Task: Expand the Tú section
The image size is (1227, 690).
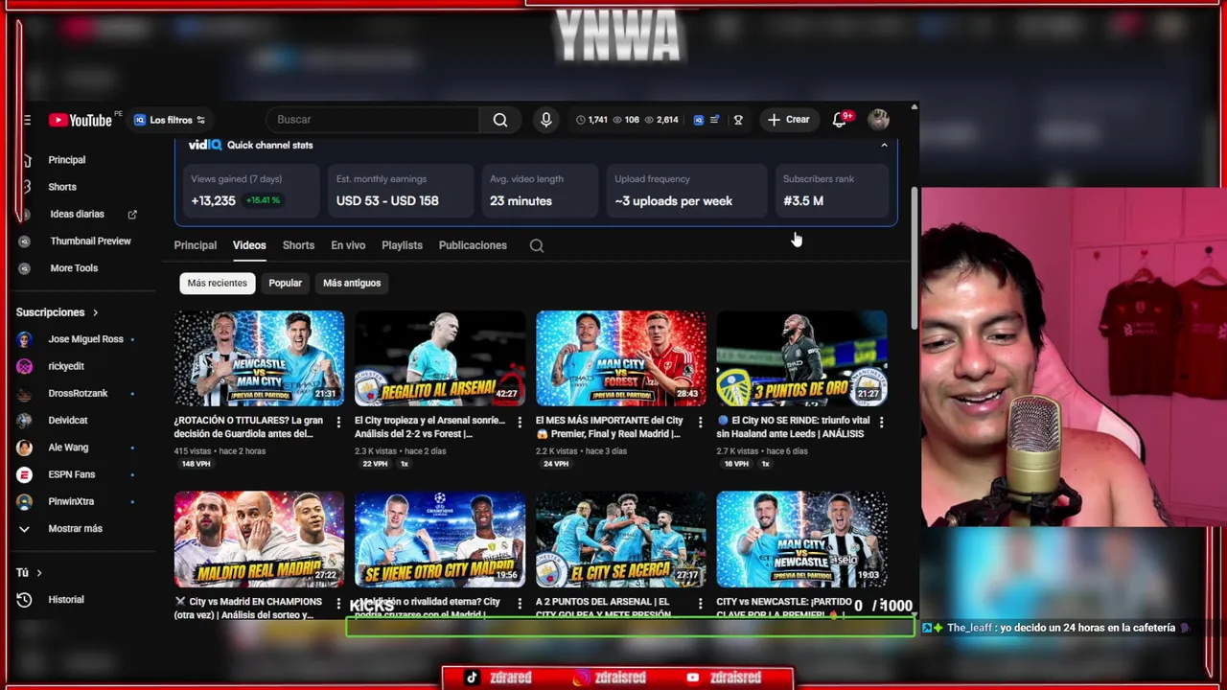Action: pos(29,572)
